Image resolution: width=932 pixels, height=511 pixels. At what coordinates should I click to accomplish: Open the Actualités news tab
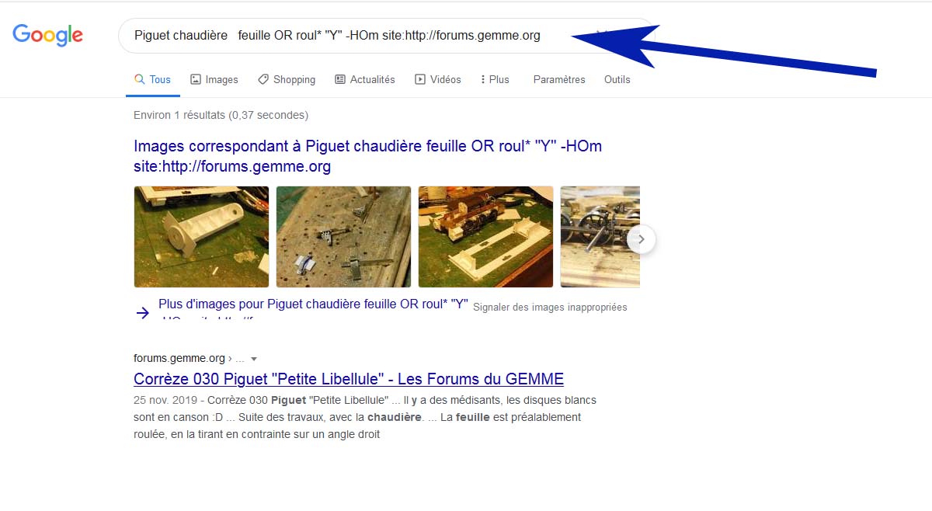(364, 79)
